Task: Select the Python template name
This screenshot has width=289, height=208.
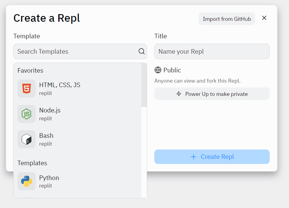Action: click(49, 178)
